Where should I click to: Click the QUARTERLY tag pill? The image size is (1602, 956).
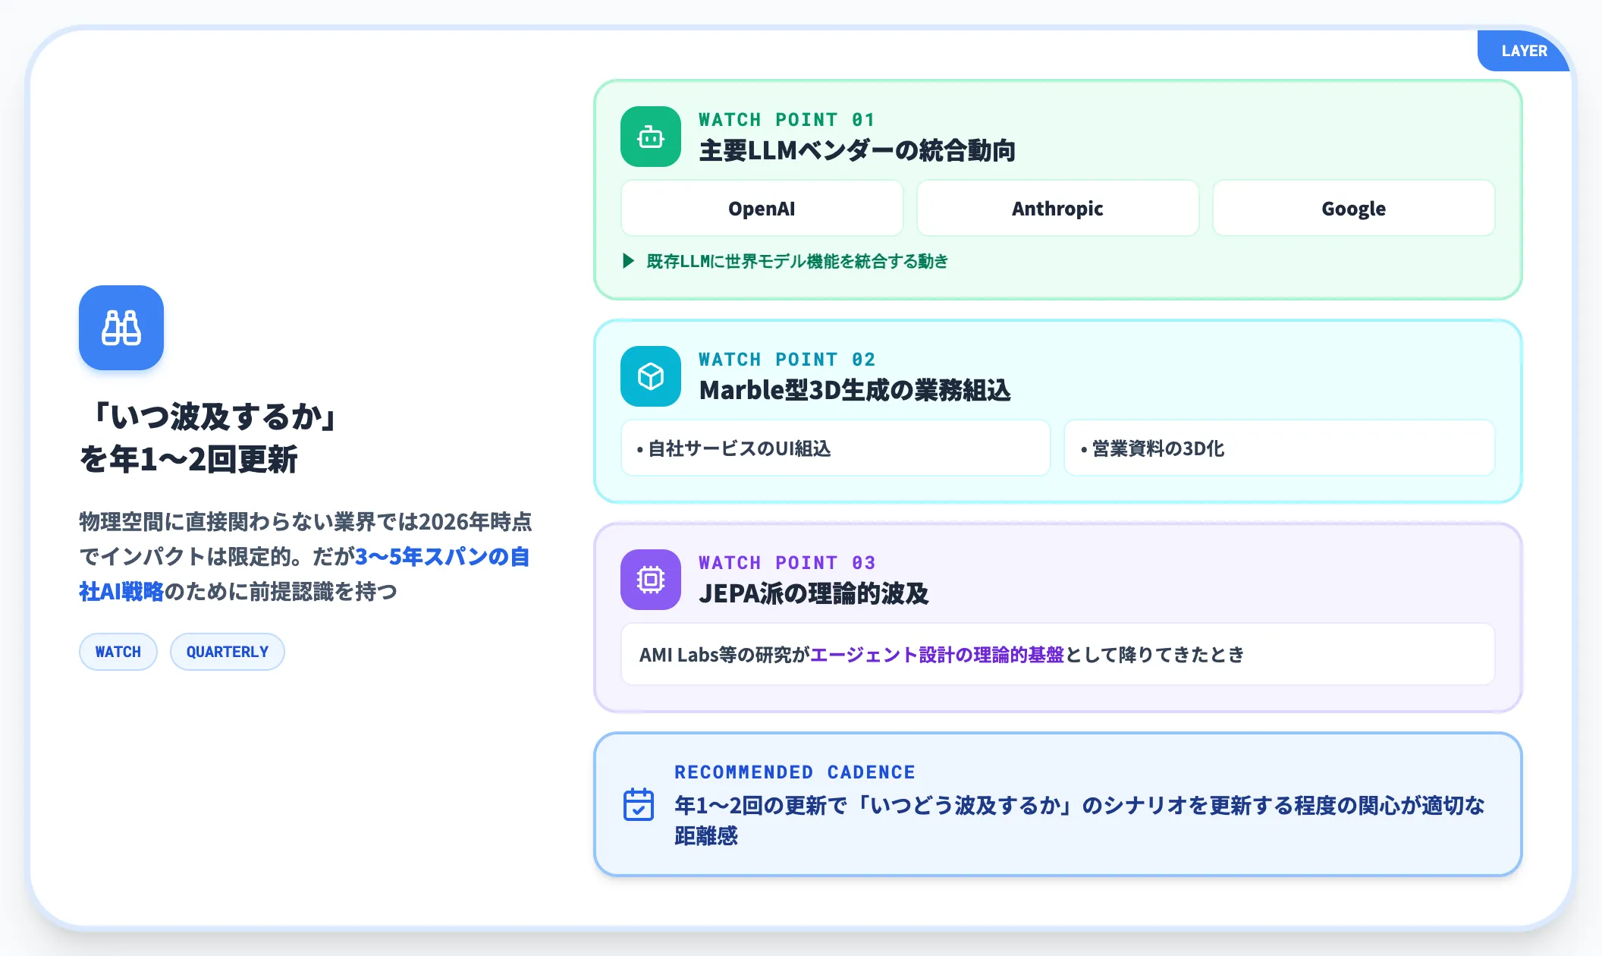tap(228, 652)
